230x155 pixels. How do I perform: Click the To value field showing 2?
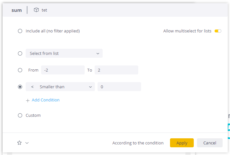point(116,70)
